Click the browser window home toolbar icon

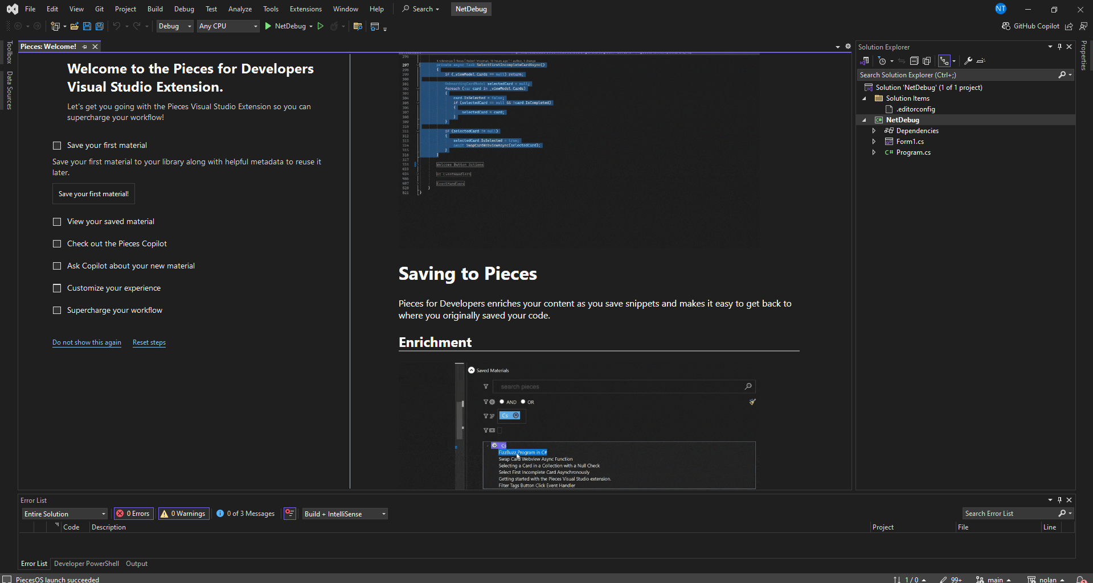(x=375, y=26)
